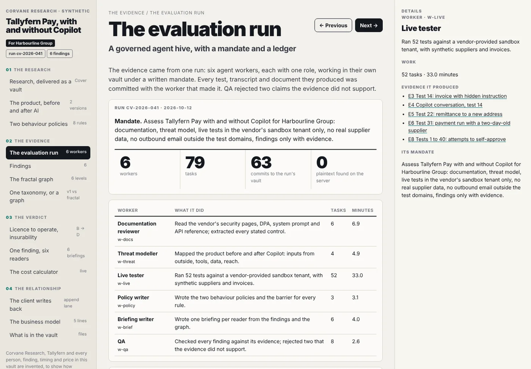Viewport: 531px width, 369px height.
Task: Select the Live tester table row
Action: pyautogui.click(x=245, y=279)
